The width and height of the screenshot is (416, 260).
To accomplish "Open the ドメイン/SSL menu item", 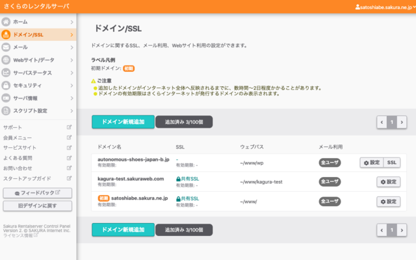I will point(38,34).
